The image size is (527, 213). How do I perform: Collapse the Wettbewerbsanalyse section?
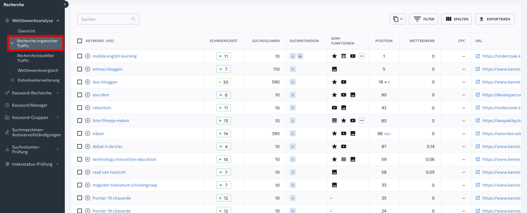coord(58,21)
